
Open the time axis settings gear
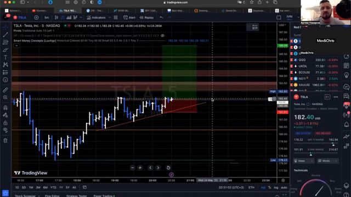(x=283, y=180)
